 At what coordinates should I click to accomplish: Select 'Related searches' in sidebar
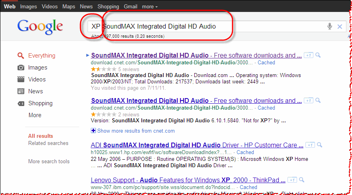click(48, 143)
